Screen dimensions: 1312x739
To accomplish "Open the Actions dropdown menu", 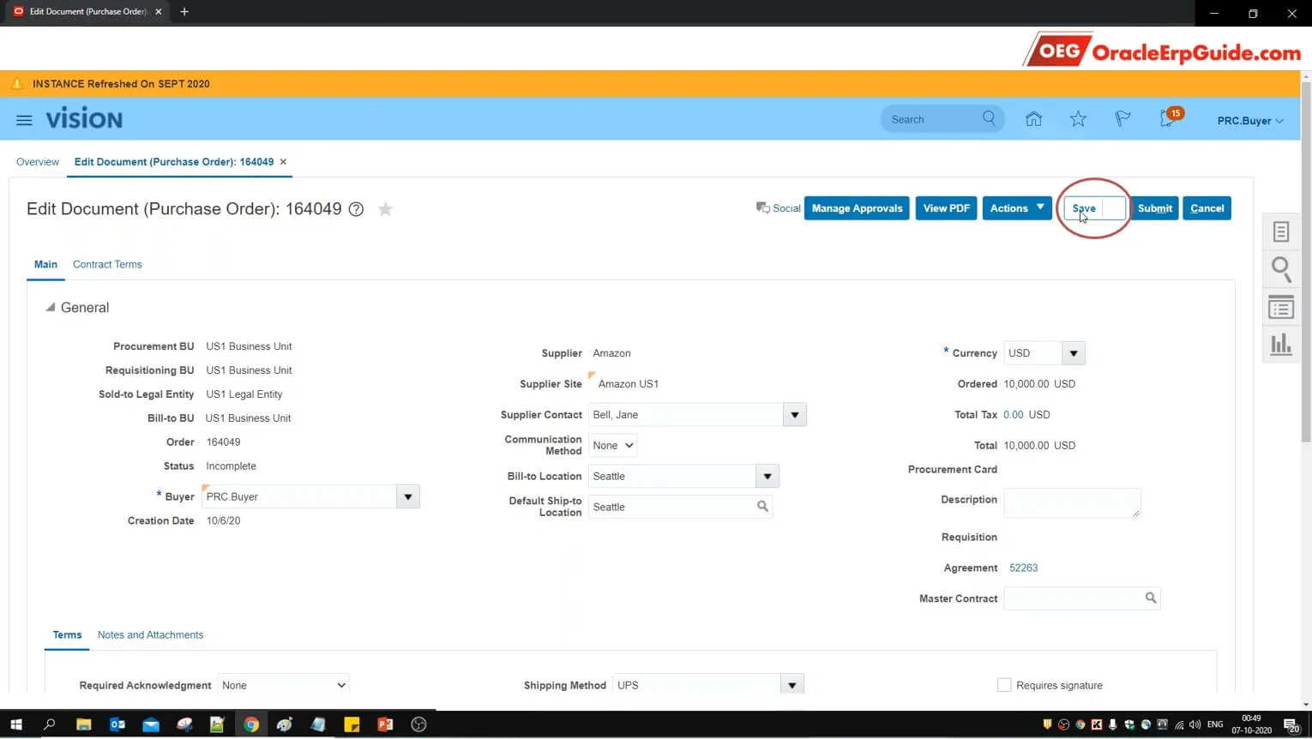I will 1017,208.
